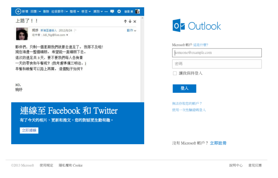Close the email with the X icon

[x=135, y=21]
